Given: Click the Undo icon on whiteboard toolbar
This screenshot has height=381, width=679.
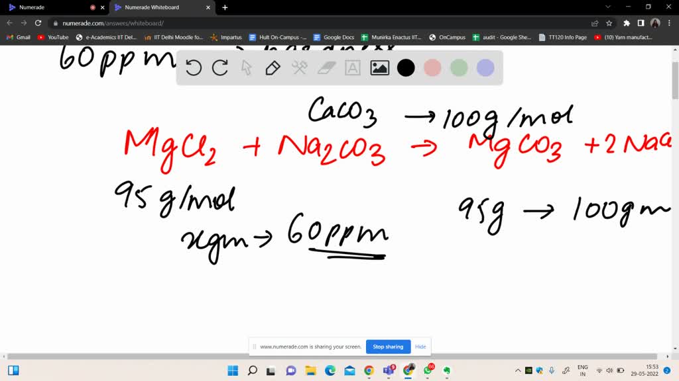Looking at the screenshot, I should click(x=194, y=67).
